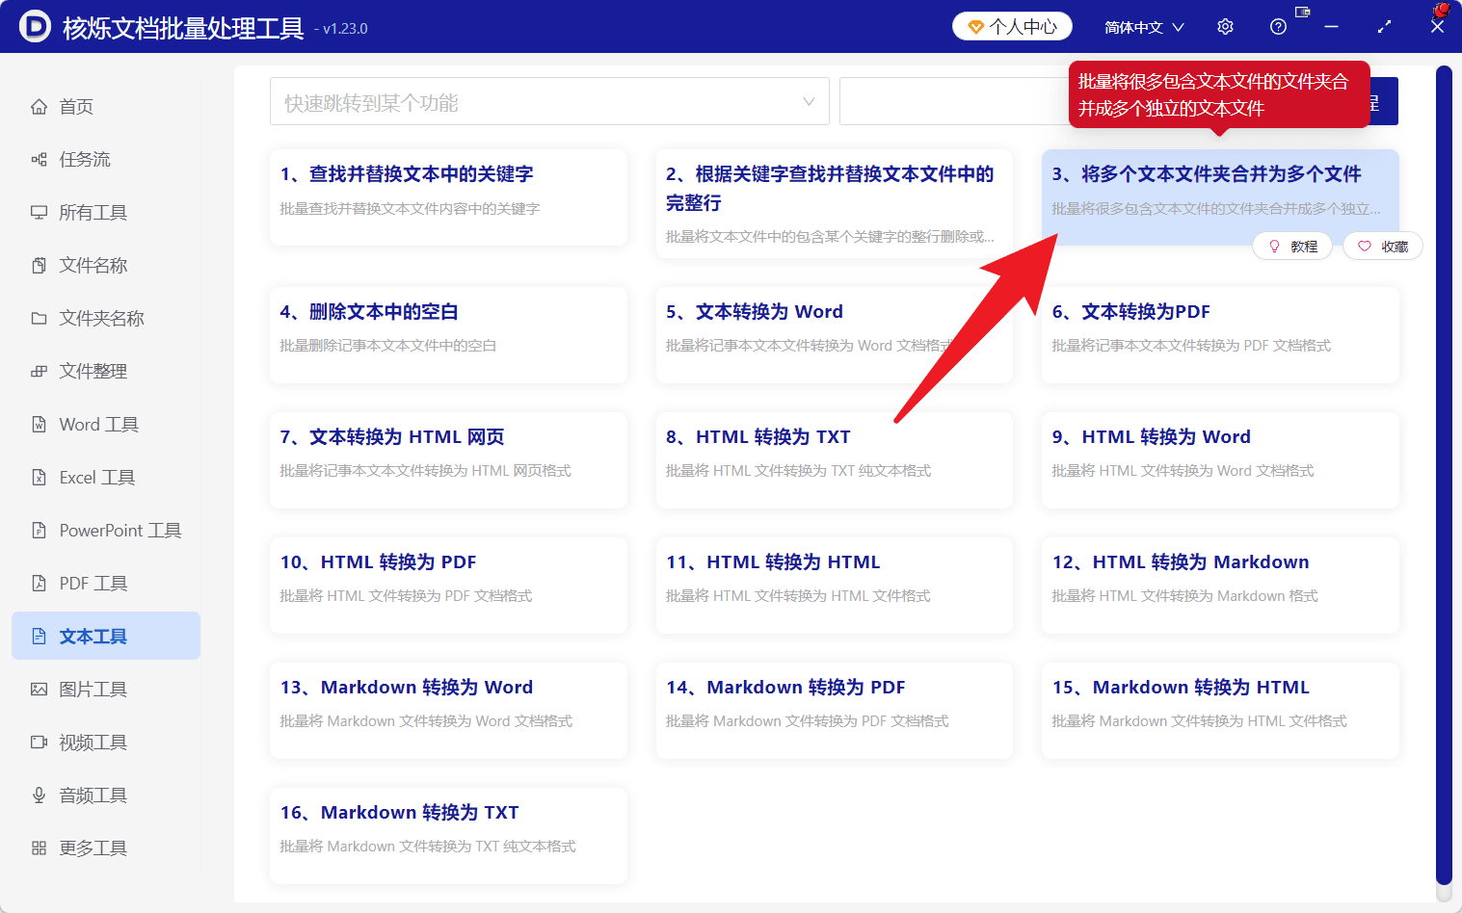Open 文本转换为PDF tool card
This screenshot has width=1462, height=913.
(1220, 335)
